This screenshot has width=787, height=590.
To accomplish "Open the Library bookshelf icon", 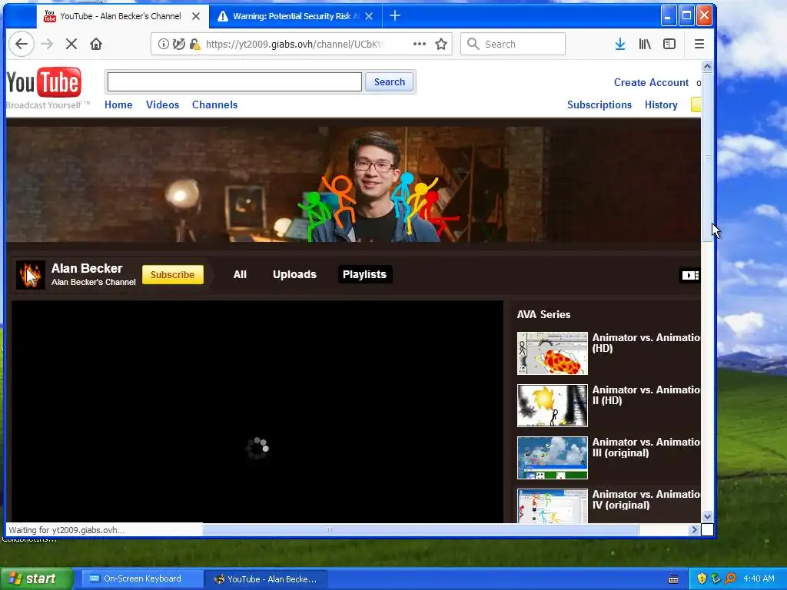I will click(645, 44).
